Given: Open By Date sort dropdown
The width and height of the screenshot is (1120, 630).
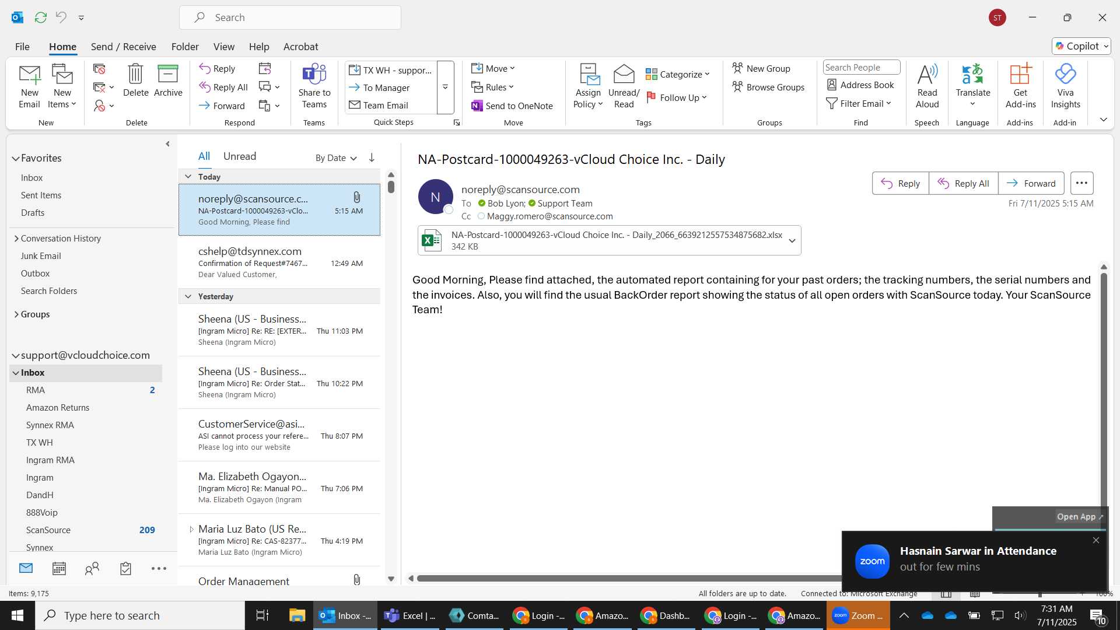Looking at the screenshot, I should (336, 158).
